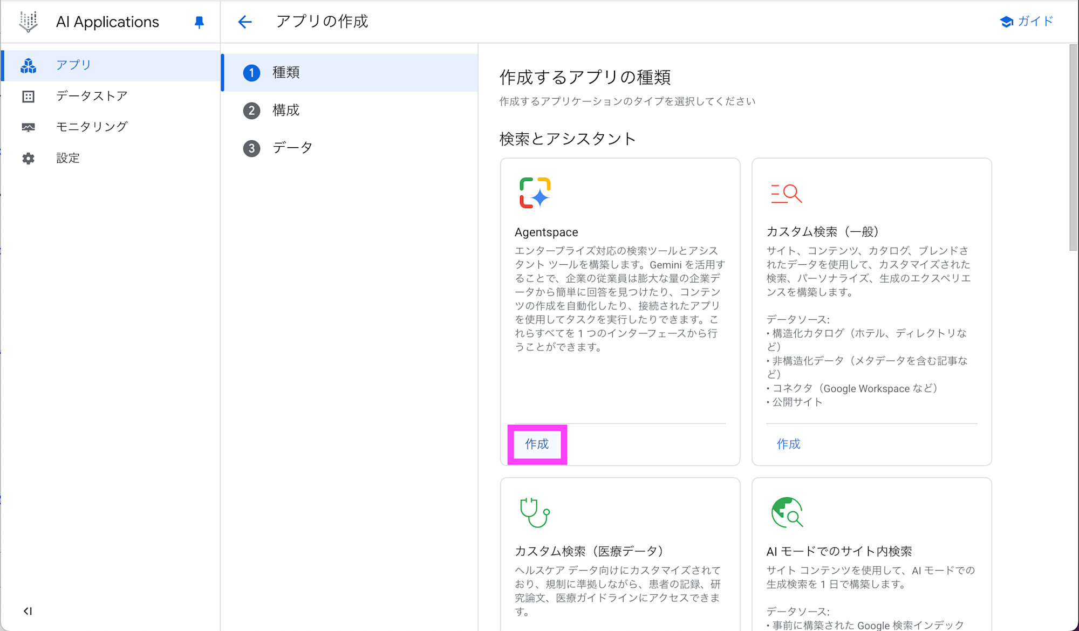The width and height of the screenshot is (1079, 631).
Task: Click the step 1 number circle
Action: [x=251, y=73]
